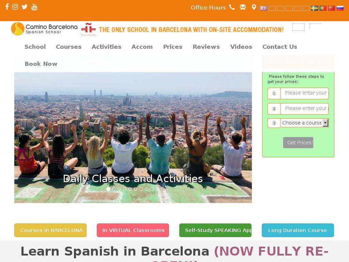Expand the Choose a course dropdown
The width and height of the screenshot is (349, 262).
pos(305,123)
